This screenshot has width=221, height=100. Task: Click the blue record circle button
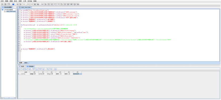[x=13, y=4]
